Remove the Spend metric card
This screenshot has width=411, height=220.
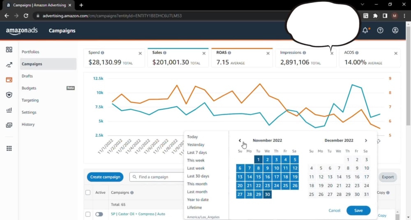[x=140, y=53]
